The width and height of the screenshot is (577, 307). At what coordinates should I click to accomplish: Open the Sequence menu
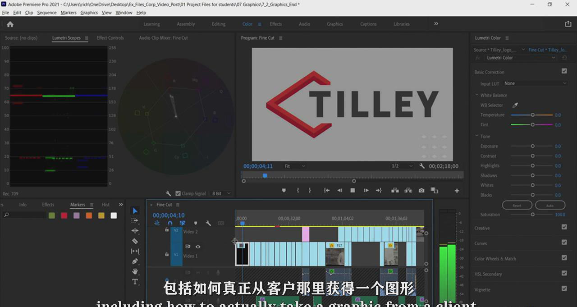46,13
